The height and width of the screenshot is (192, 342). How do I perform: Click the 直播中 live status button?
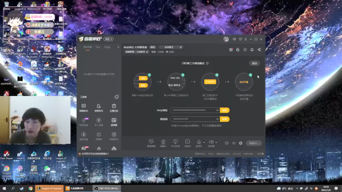click(254, 143)
